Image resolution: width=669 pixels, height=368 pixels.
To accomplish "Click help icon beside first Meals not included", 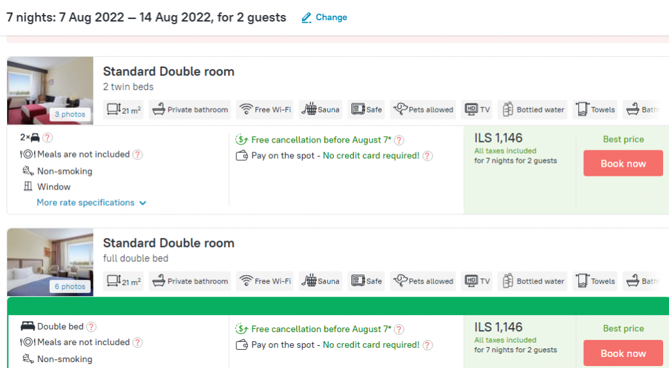I will coord(138,155).
